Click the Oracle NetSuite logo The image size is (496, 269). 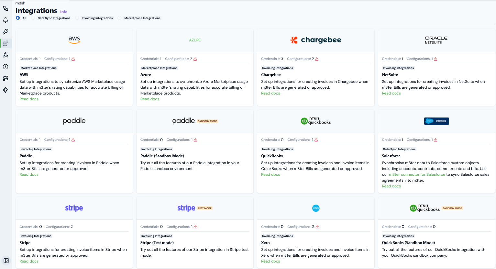pos(436,40)
